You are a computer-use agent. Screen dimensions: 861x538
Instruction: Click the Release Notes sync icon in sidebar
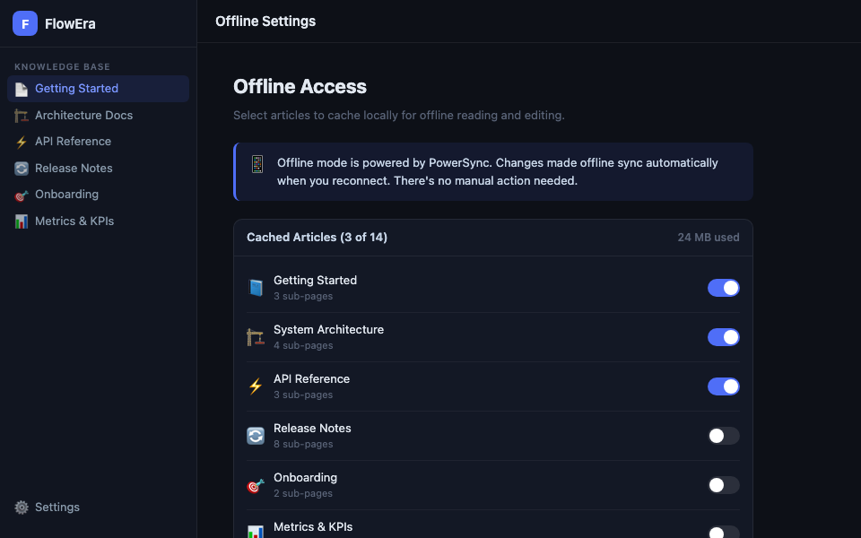pos(22,169)
